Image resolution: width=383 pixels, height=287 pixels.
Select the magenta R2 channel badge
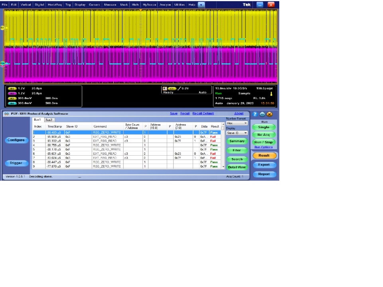(12, 93)
